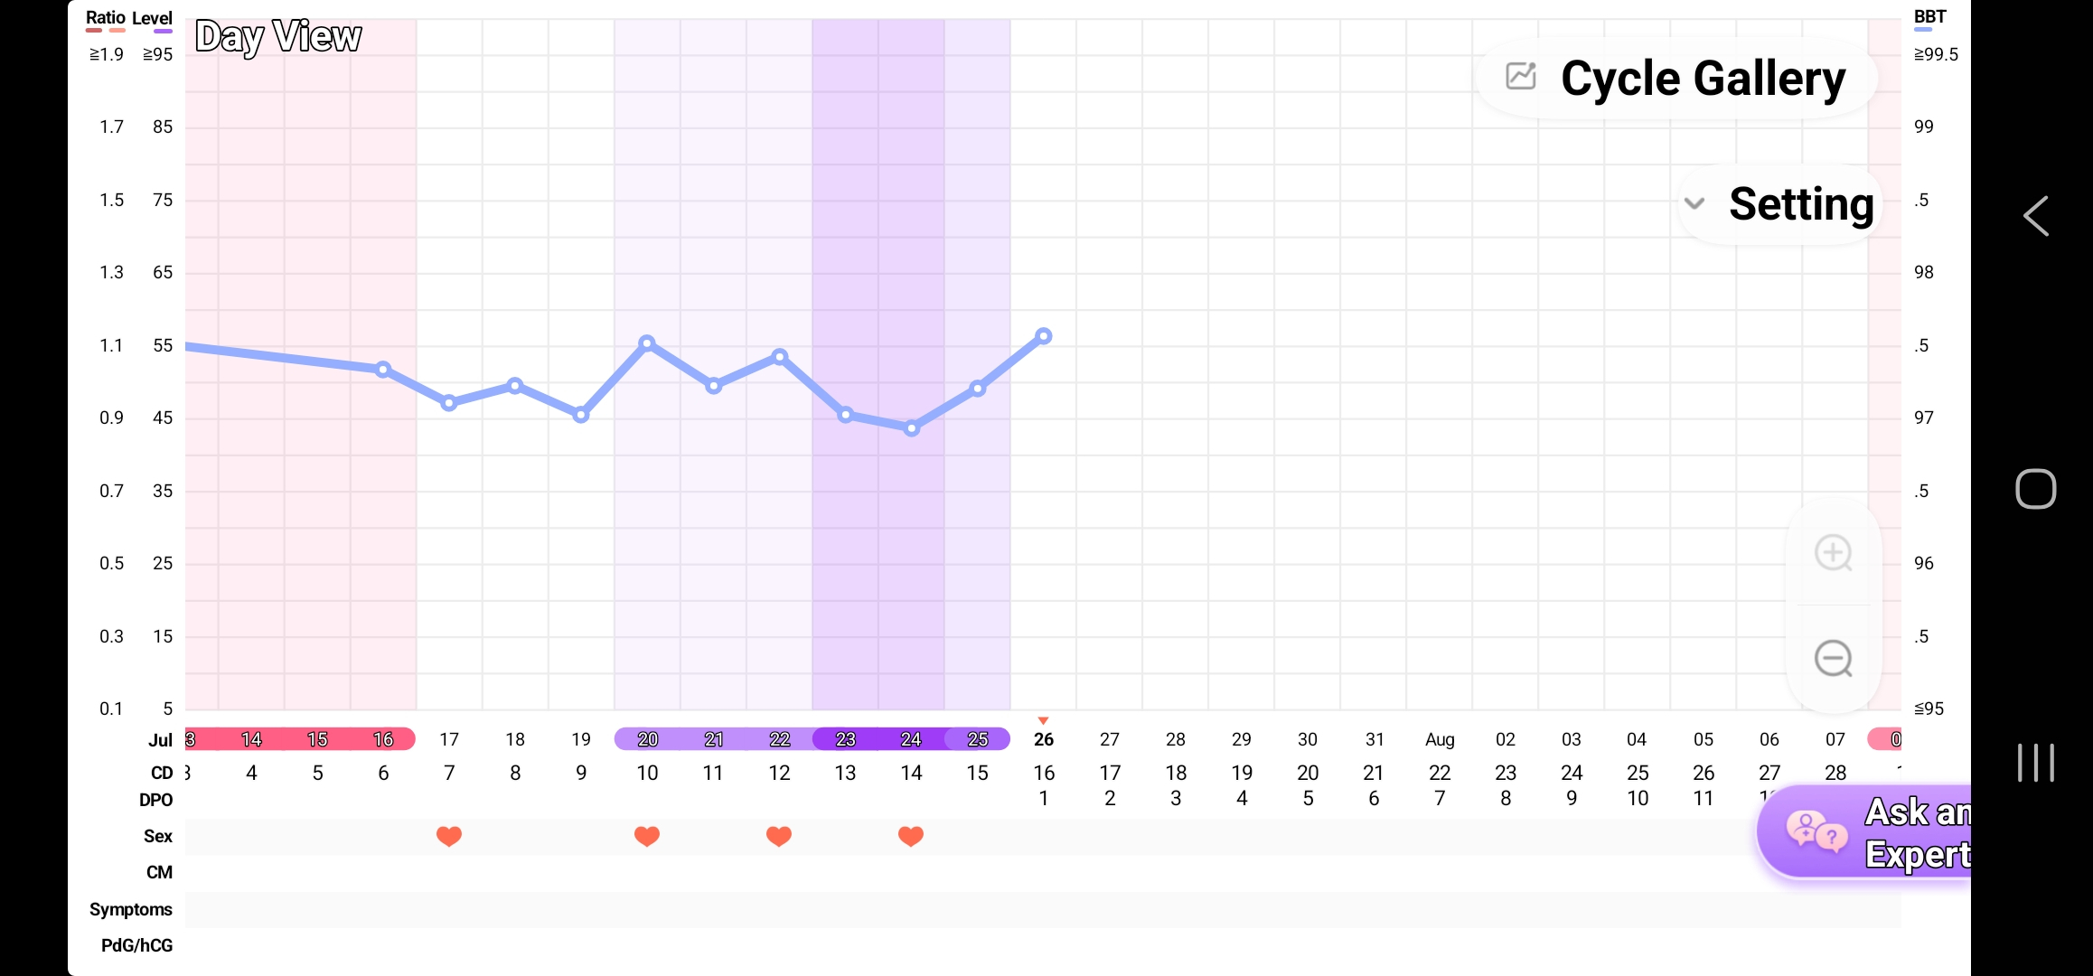Tap the Android home button

(2036, 489)
